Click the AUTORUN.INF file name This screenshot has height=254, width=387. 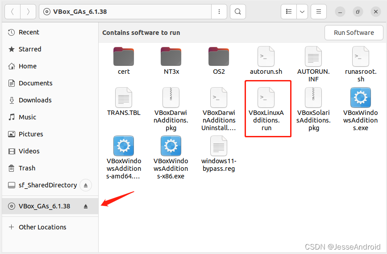pos(313,75)
